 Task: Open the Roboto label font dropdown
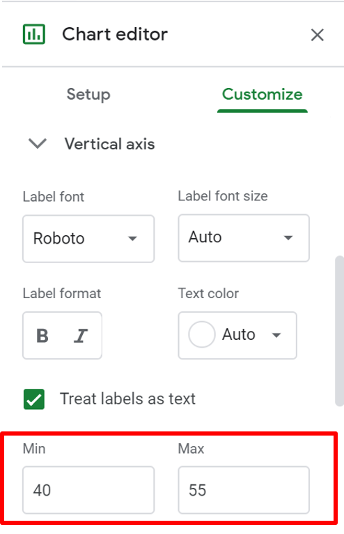[x=88, y=239]
